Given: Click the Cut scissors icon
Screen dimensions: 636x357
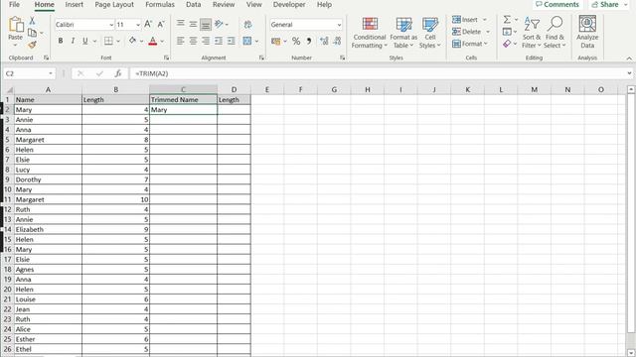Looking at the screenshot, I should pos(33,21).
